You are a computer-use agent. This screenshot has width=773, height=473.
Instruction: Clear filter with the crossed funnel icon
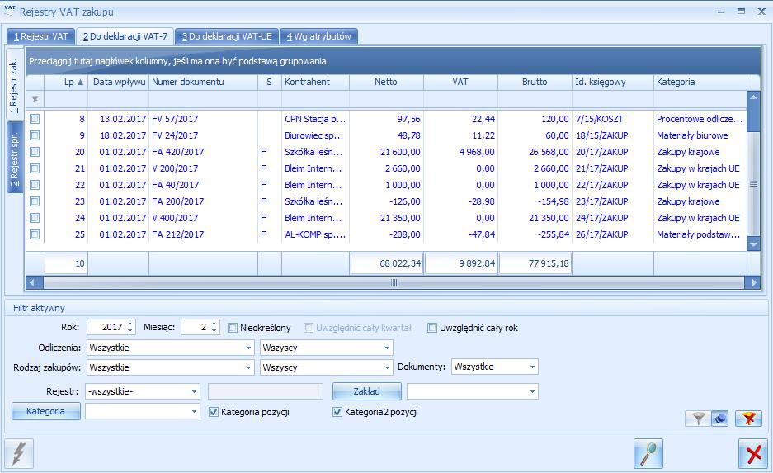(748, 419)
